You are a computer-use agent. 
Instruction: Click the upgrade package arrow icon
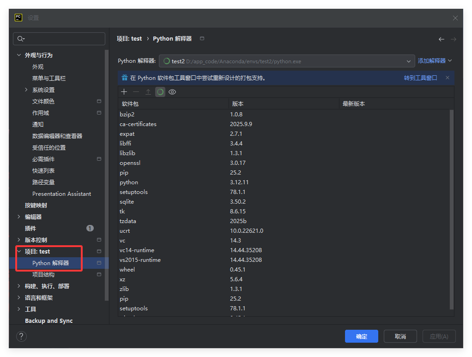(x=148, y=92)
